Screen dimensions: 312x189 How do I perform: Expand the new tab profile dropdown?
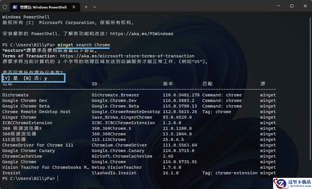point(95,7)
